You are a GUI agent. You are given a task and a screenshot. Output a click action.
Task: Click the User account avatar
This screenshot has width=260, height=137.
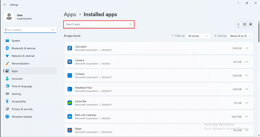(x=9, y=16)
